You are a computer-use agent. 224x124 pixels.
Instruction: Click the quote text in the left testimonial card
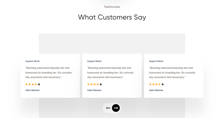pyautogui.click(x=46, y=72)
